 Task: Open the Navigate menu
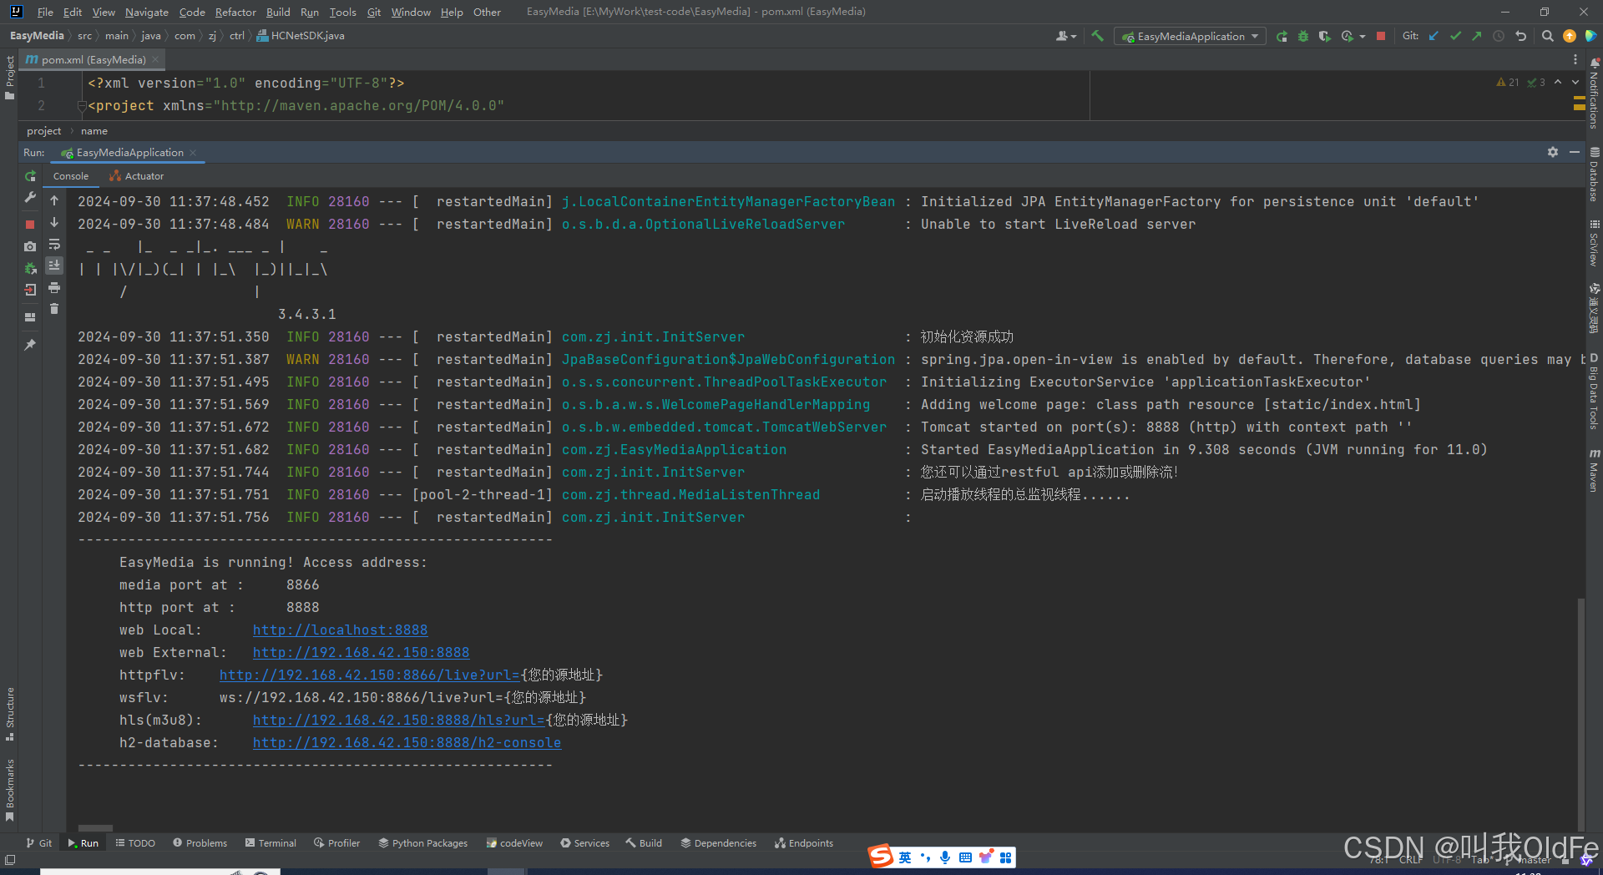click(147, 12)
